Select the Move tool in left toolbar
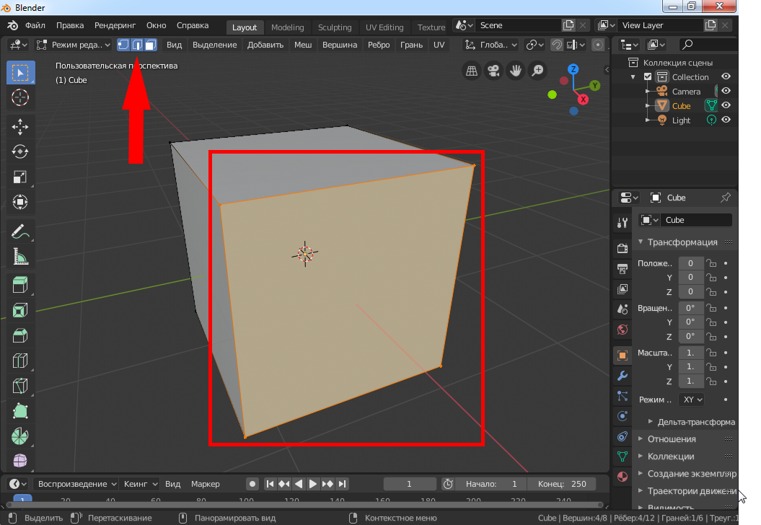The width and height of the screenshot is (761, 525). pos(20,126)
